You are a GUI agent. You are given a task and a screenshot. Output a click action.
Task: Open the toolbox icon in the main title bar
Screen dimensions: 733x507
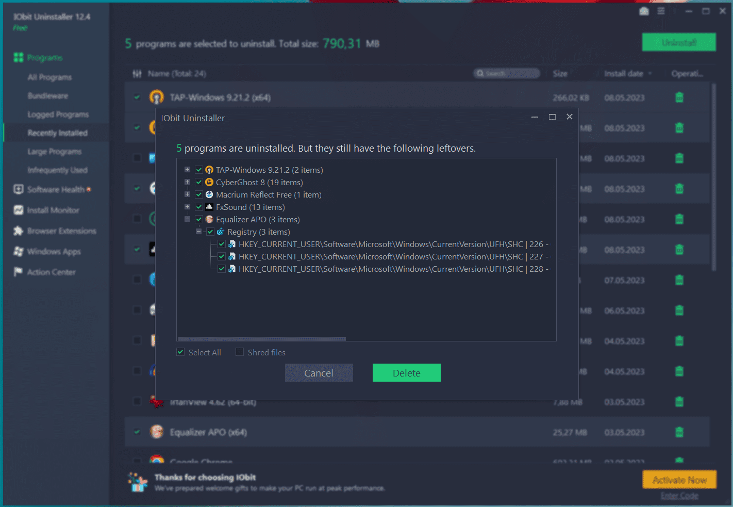[x=644, y=11]
